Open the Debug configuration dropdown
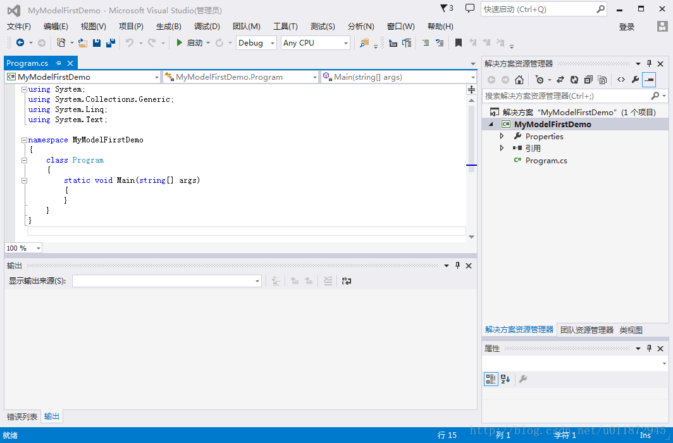Viewport: 673px width, 443px height. 256,43
